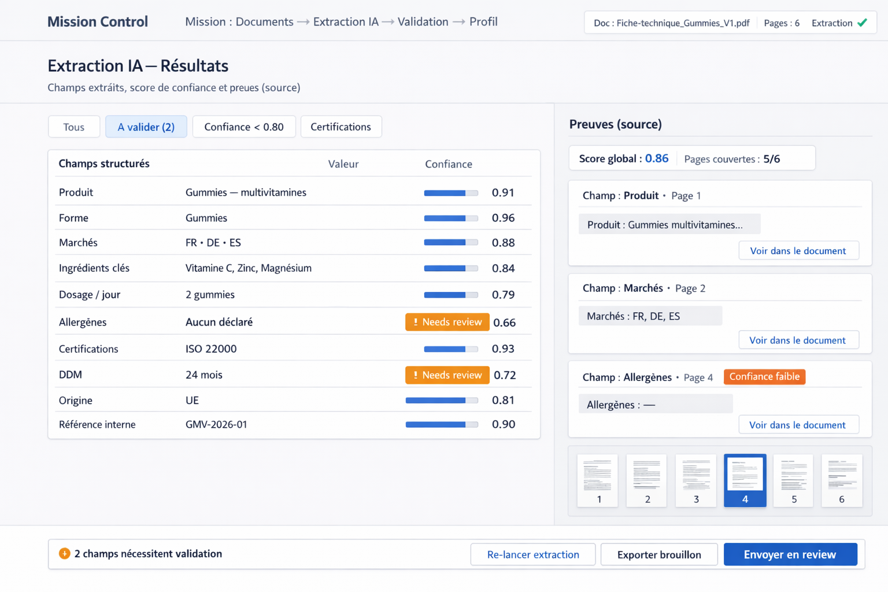Open page 1 thumbnail
Viewport: 888px width, 592px height.
pos(598,480)
